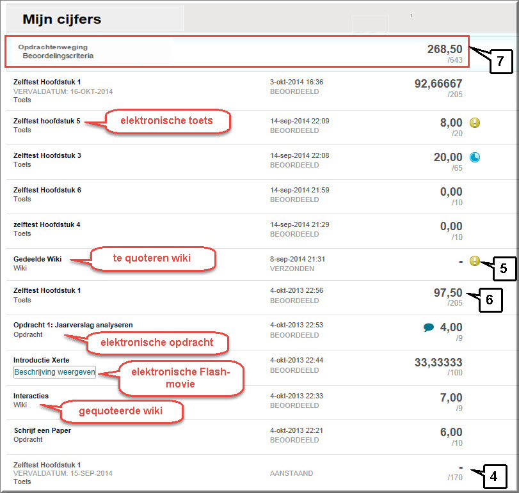Open Opdracht 1: Jaarverslag analyseren
The height and width of the screenshot is (493, 519).
point(73,325)
